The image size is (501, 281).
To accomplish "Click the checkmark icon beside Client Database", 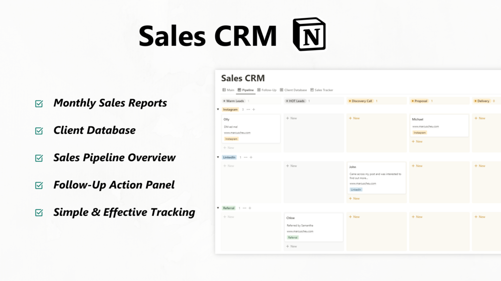I will pos(39,131).
